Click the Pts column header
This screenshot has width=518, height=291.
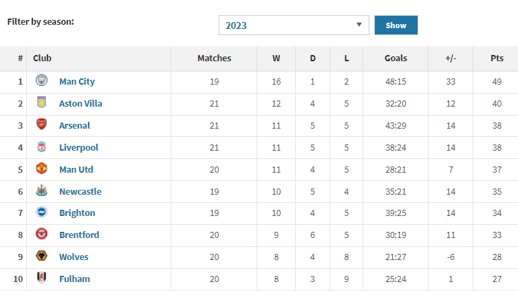click(497, 58)
